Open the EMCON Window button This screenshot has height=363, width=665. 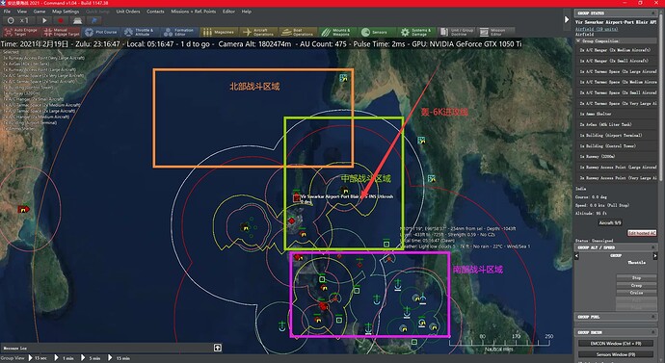coord(616,344)
